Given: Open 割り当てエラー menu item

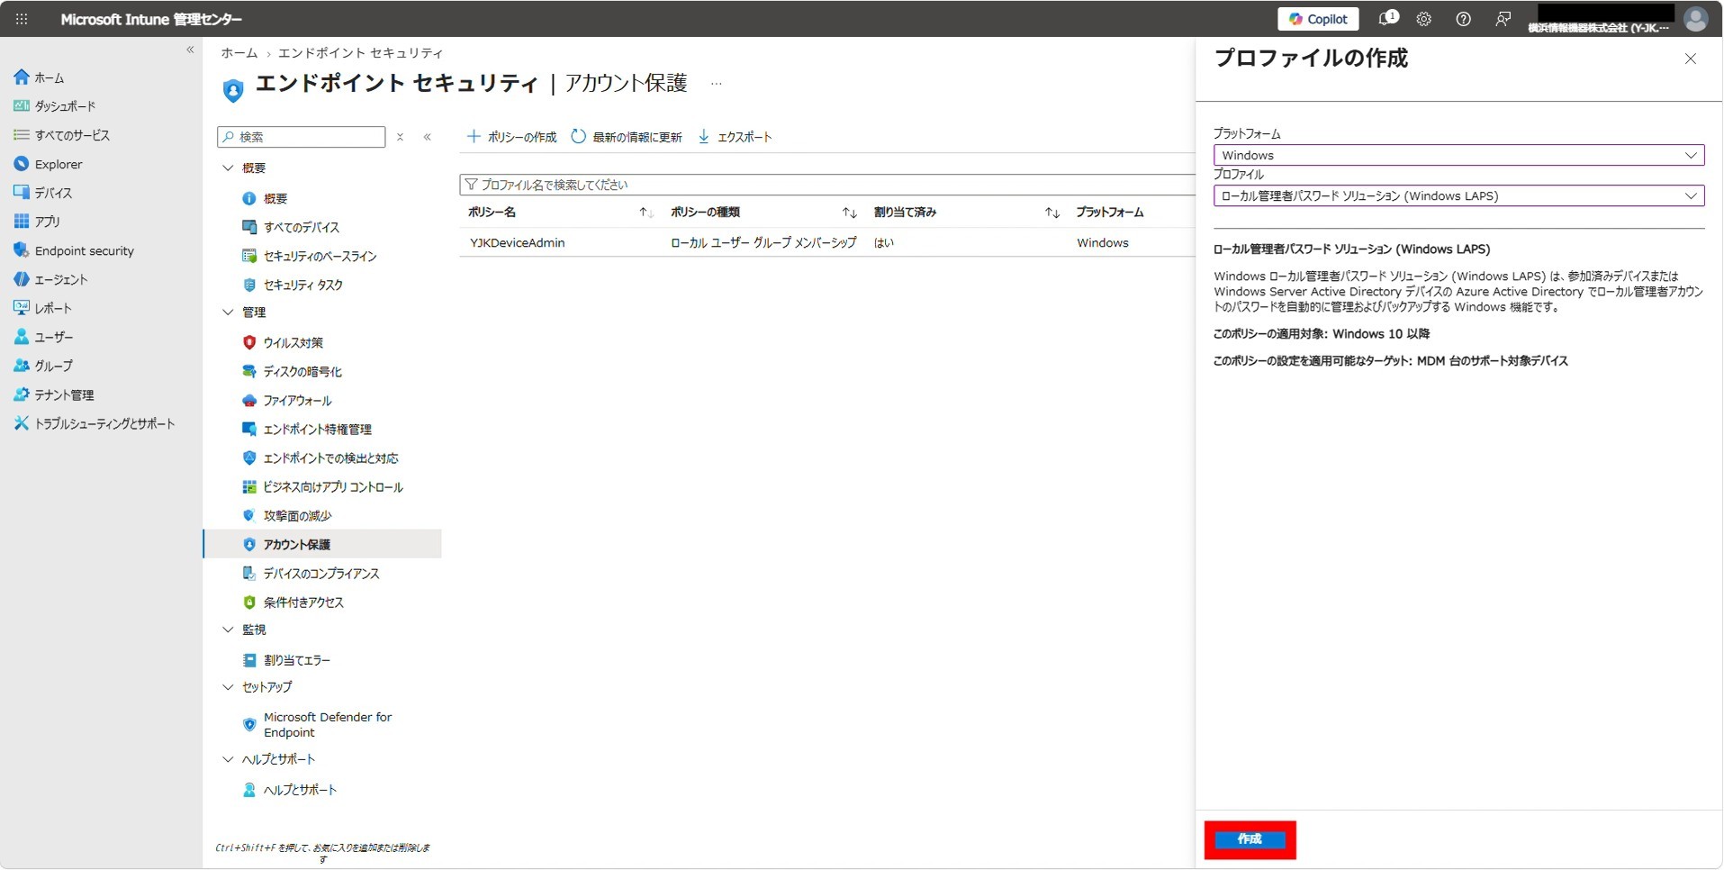Looking at the screenshot, I should click(x=296, y=660).
